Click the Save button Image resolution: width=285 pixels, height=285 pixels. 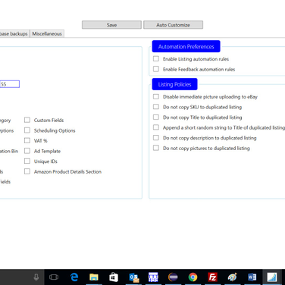pos(111,25)
